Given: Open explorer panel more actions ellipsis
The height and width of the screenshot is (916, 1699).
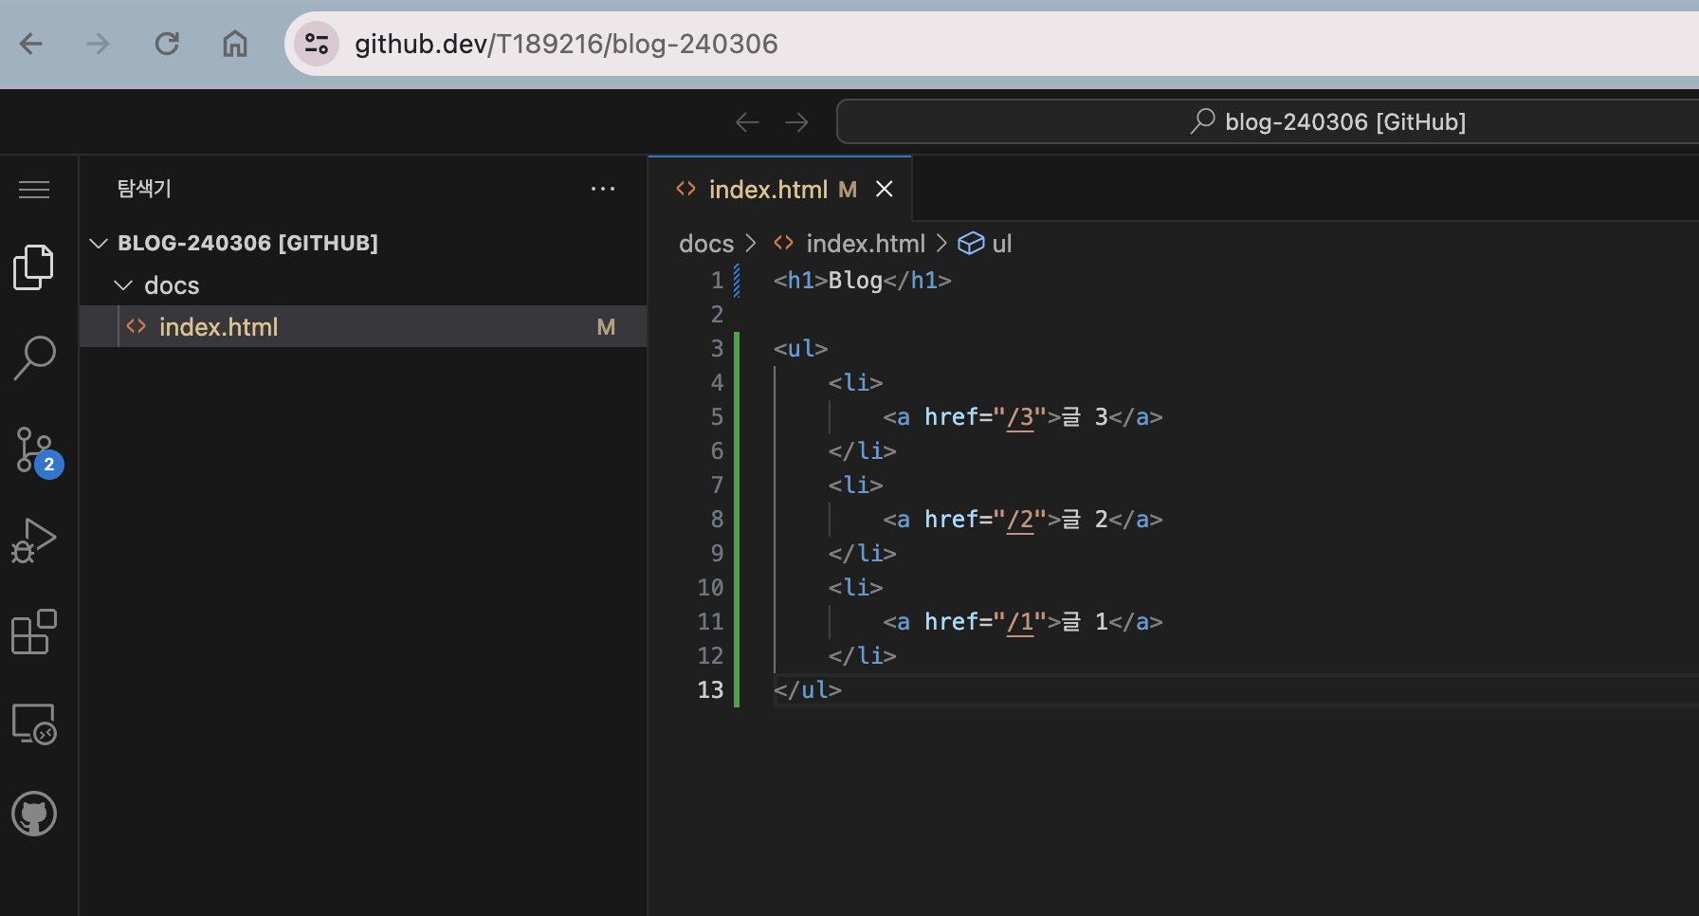Looking at the screenshot, I should [603, 189].
